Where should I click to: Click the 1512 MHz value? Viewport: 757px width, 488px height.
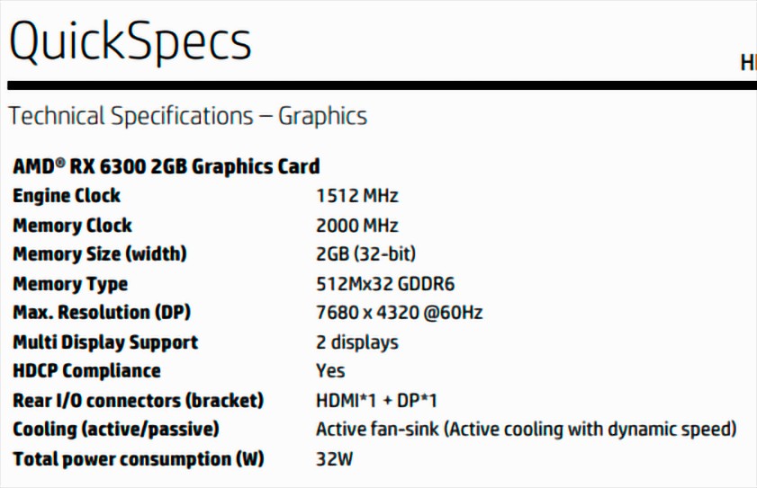point(356,196)
